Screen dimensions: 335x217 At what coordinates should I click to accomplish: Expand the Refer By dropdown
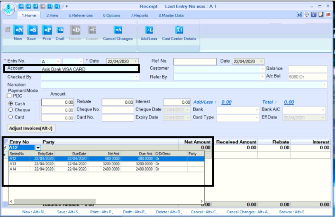(x=263, y=77)
